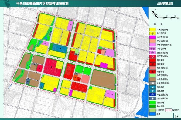The width and height of the screenshot is (181, 120).
Task: Click the title 平邑县南部新城片区控制性详细规划
Action: (x=42, y=4)
